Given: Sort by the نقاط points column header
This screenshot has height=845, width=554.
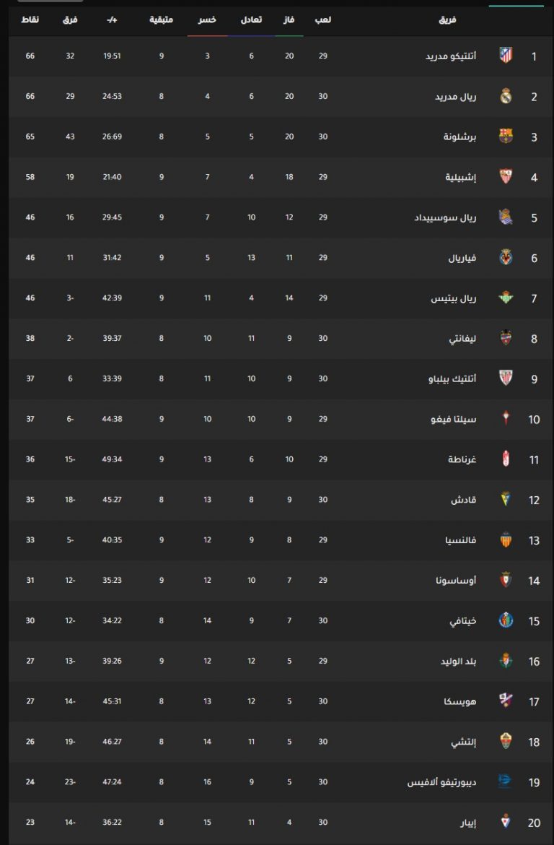Looking at the screenshot, I should [30, 19].
